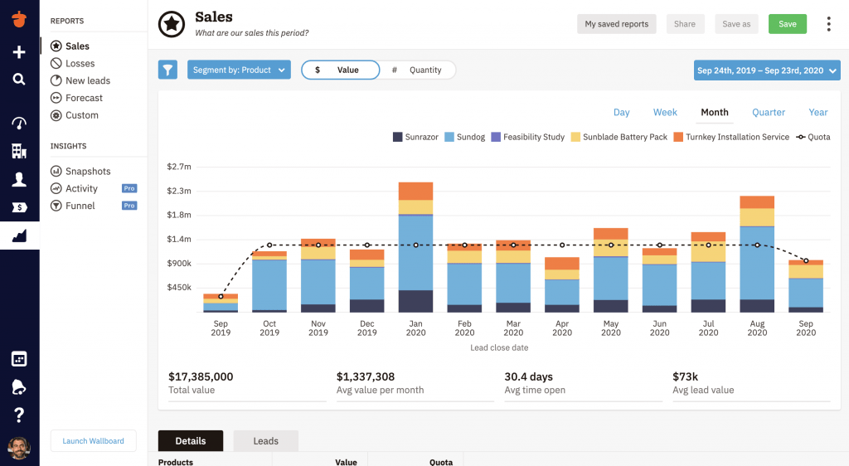
Task: Open People via the person icon
Action: click(x=19, y=179)
